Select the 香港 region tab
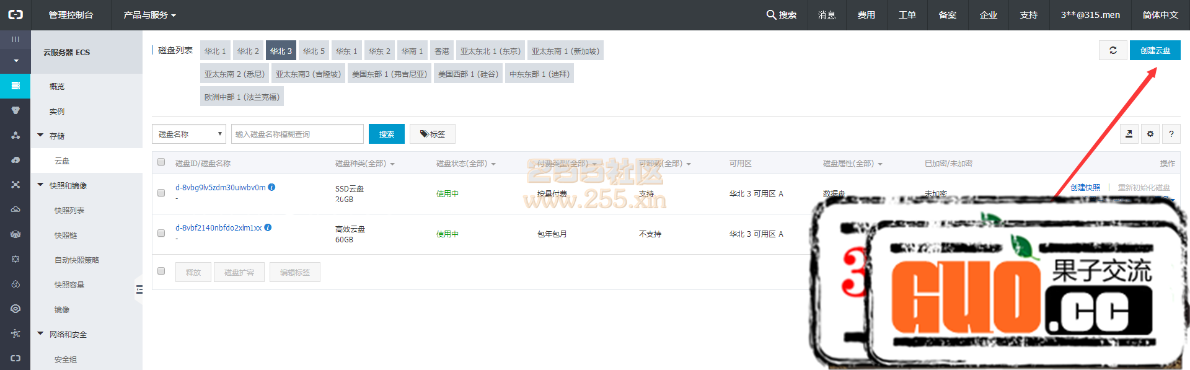The width and height of the screenshot is (1190, 370). (x=441, y=51)
